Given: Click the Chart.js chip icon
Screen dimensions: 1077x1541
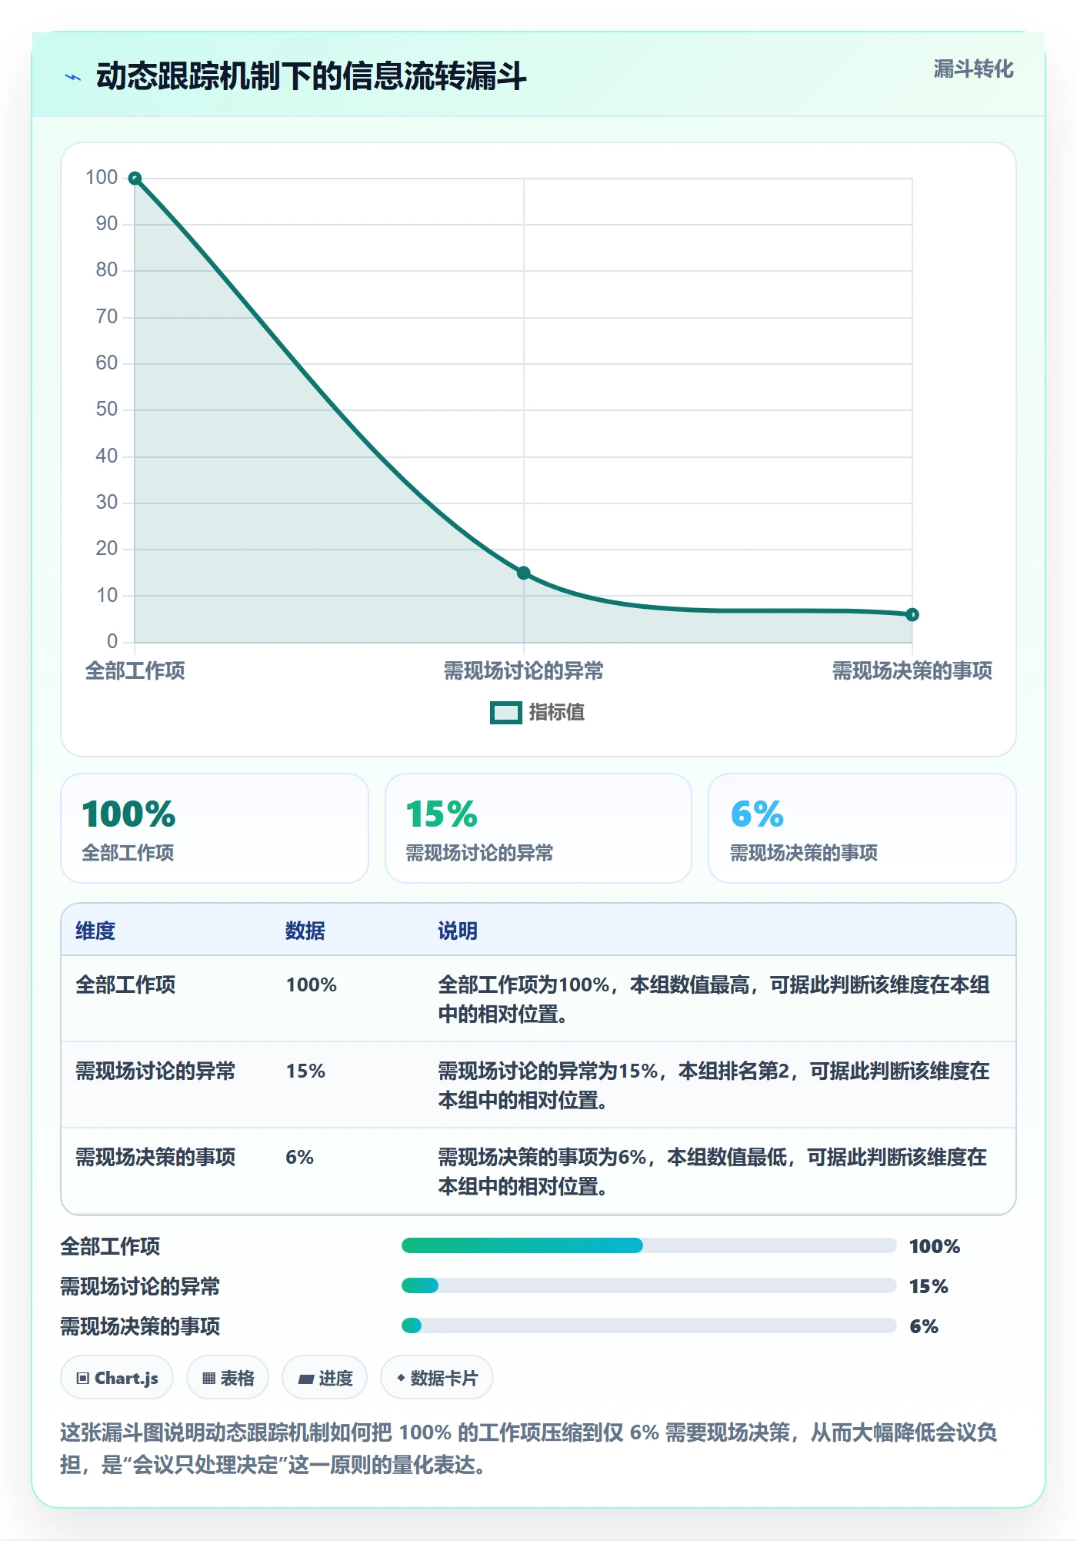Looking at the screenshot, I should 83,1378.
